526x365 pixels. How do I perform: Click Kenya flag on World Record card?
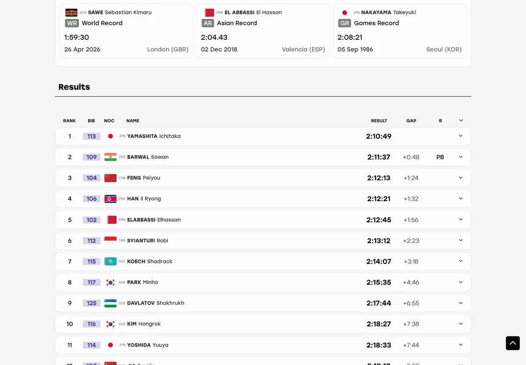point(71,13)
